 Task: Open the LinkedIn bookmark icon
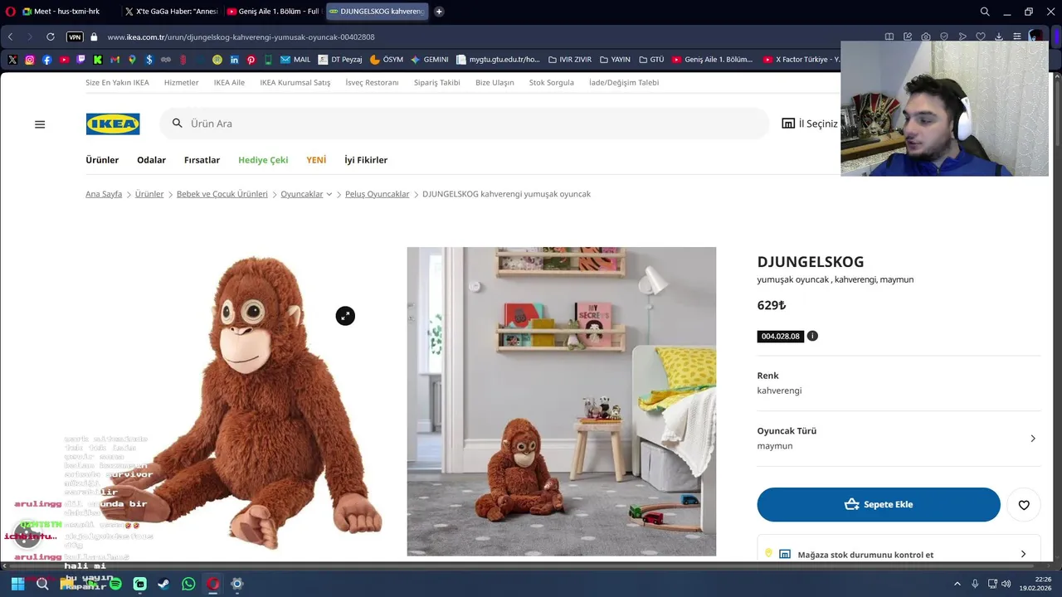235,60
